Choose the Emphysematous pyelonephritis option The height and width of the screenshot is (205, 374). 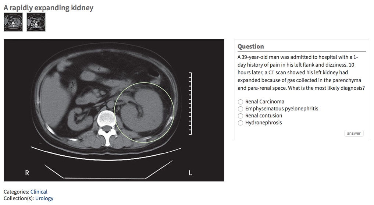[x=241, y=109]
